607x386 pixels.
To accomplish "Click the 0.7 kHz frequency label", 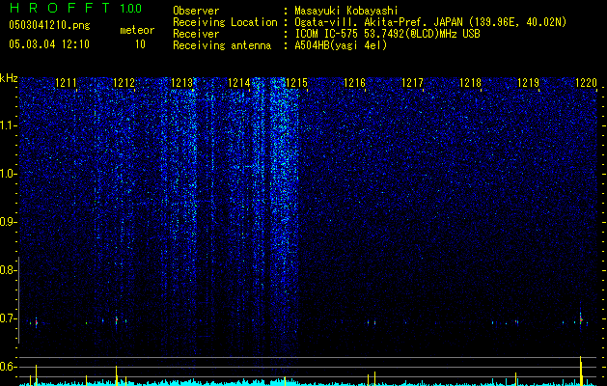I will click(8, 318).
